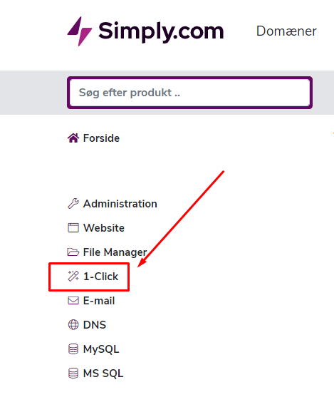The height and width of the screenshot is (402, 334).
Task: Click the Forside house icon
Action: (x=73, y=138)
